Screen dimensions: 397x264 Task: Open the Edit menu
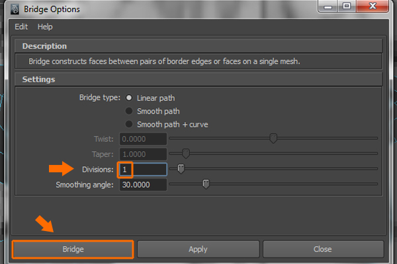coord(21,26)
